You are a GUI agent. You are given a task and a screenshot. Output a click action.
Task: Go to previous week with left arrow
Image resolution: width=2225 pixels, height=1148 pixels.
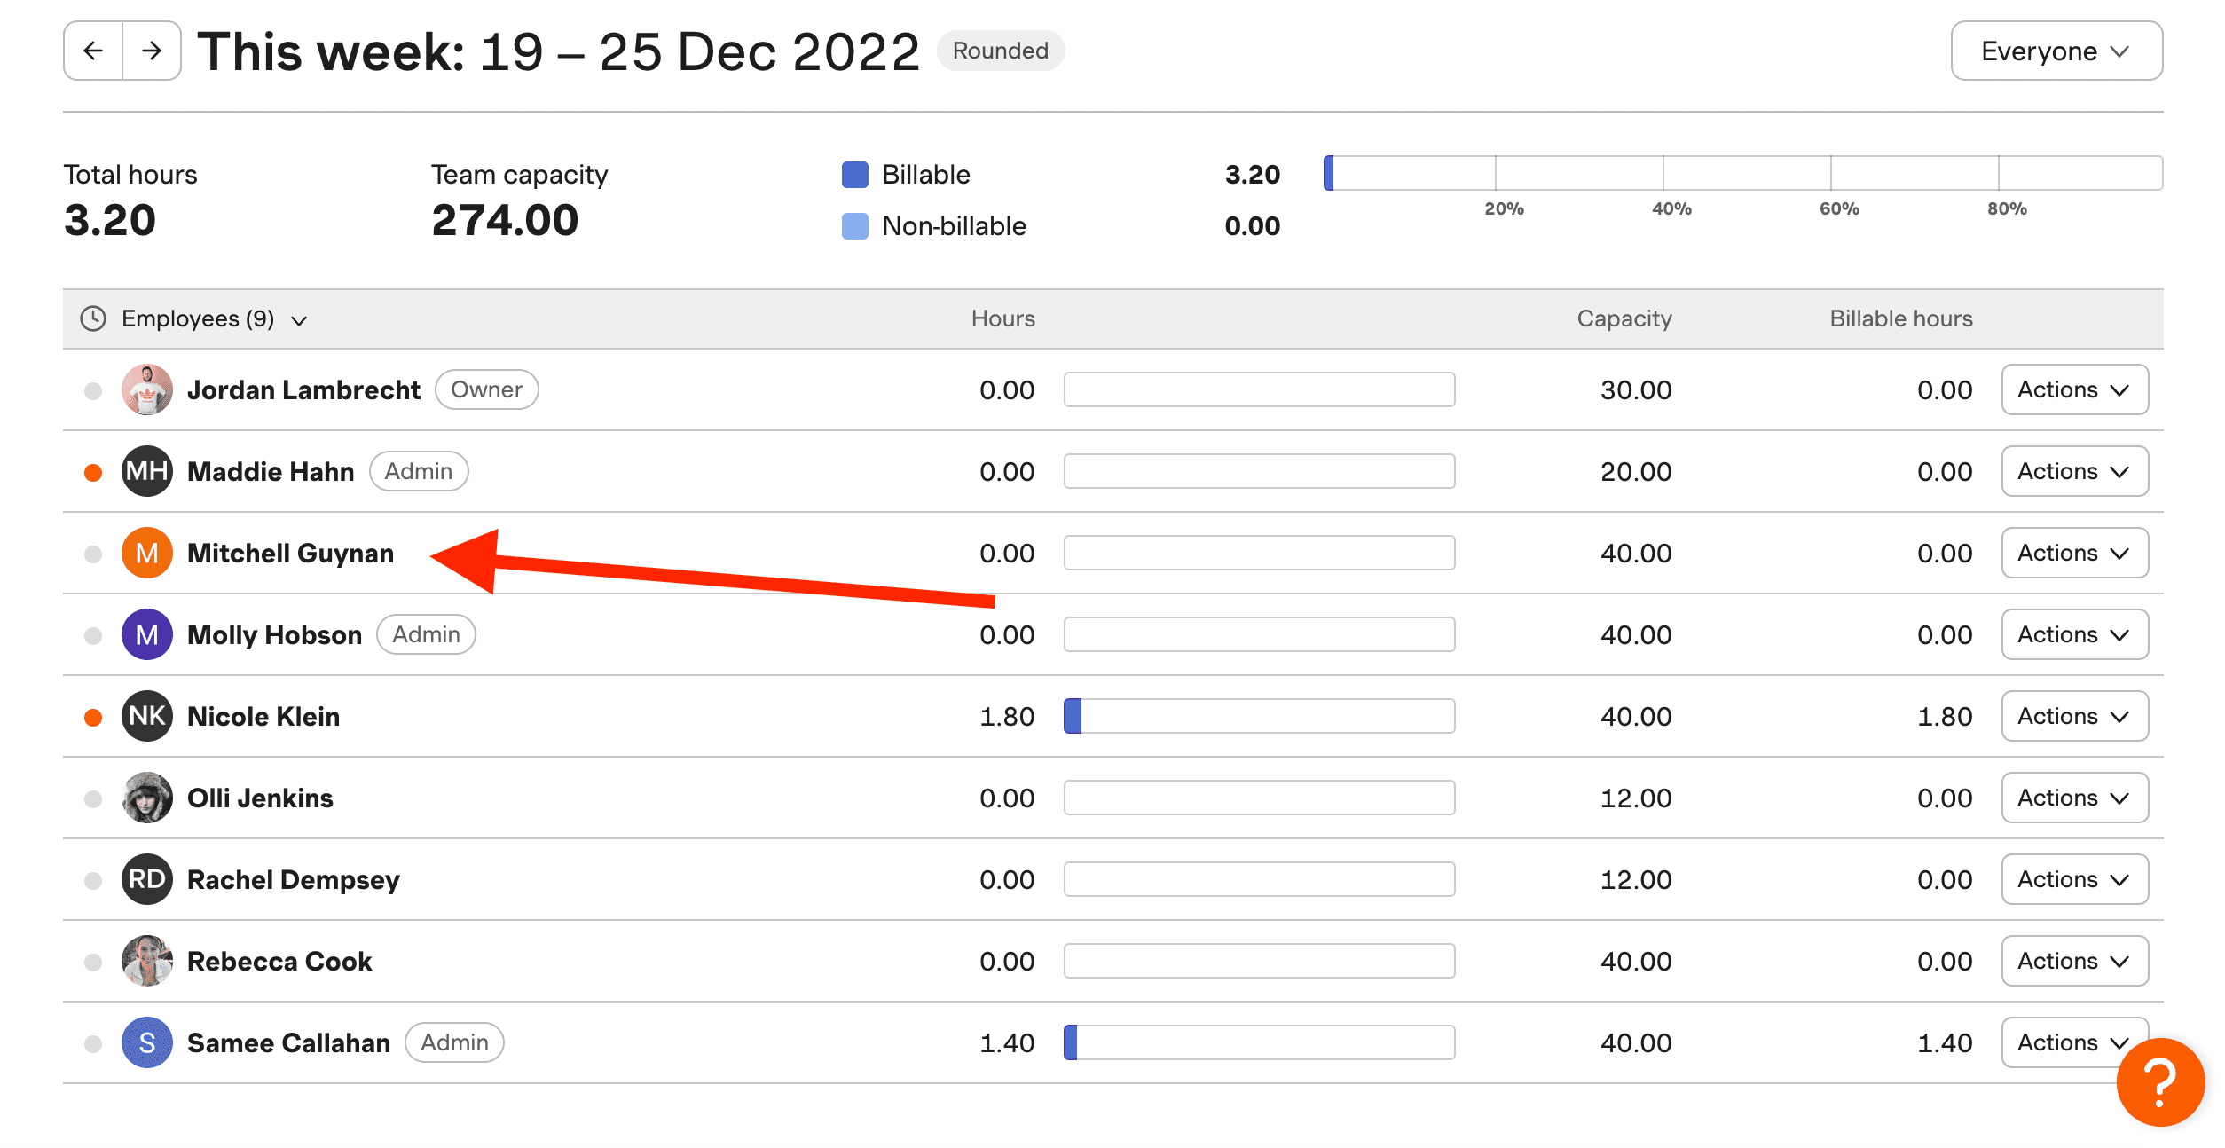click(93, 51)
